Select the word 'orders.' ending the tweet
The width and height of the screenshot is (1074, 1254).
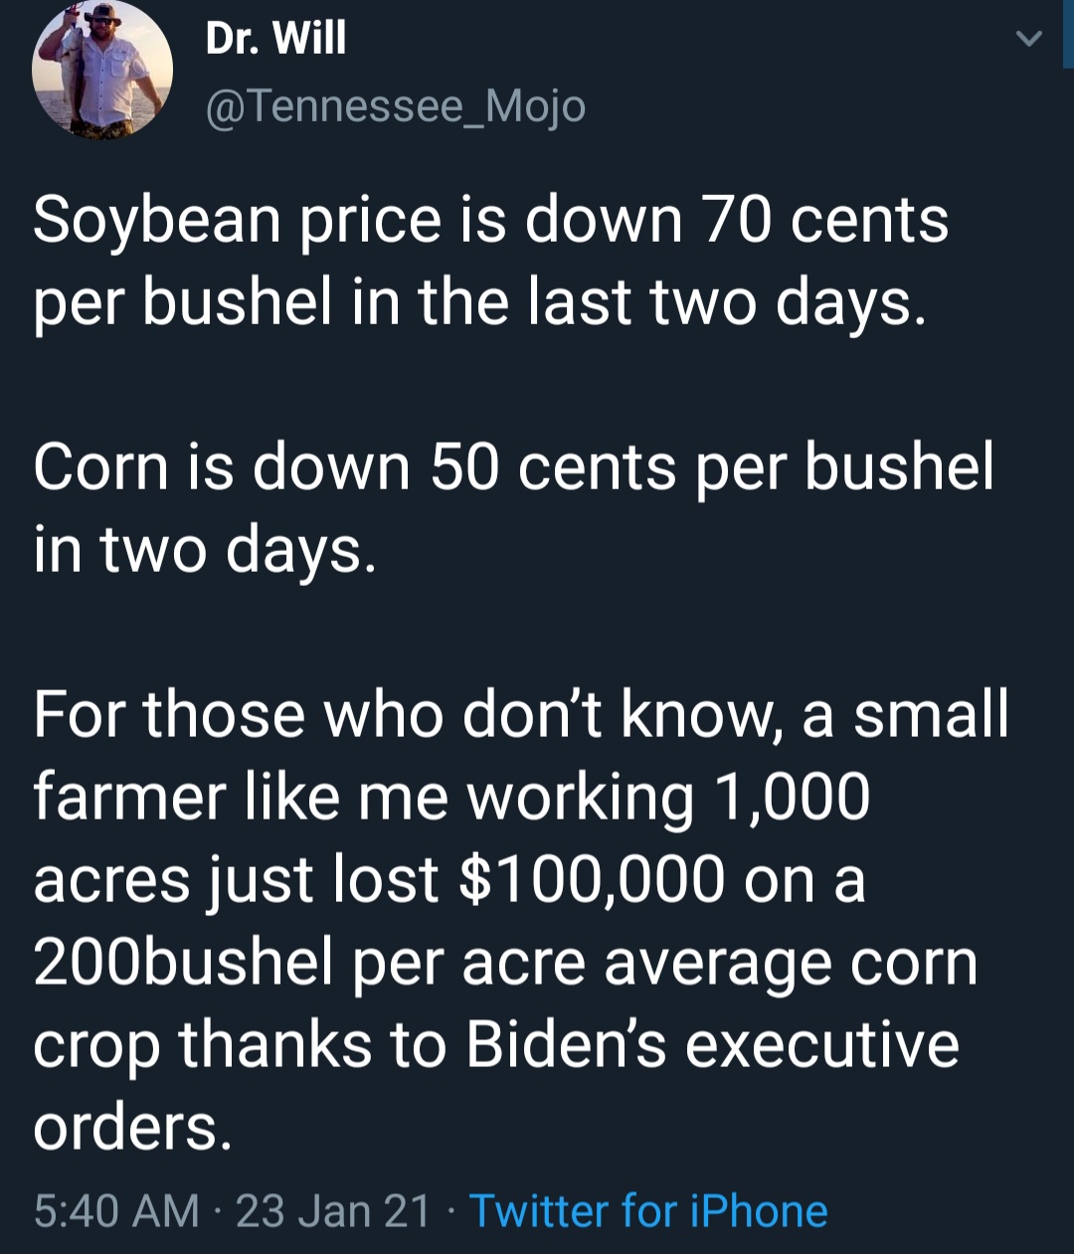[132, 1127]
